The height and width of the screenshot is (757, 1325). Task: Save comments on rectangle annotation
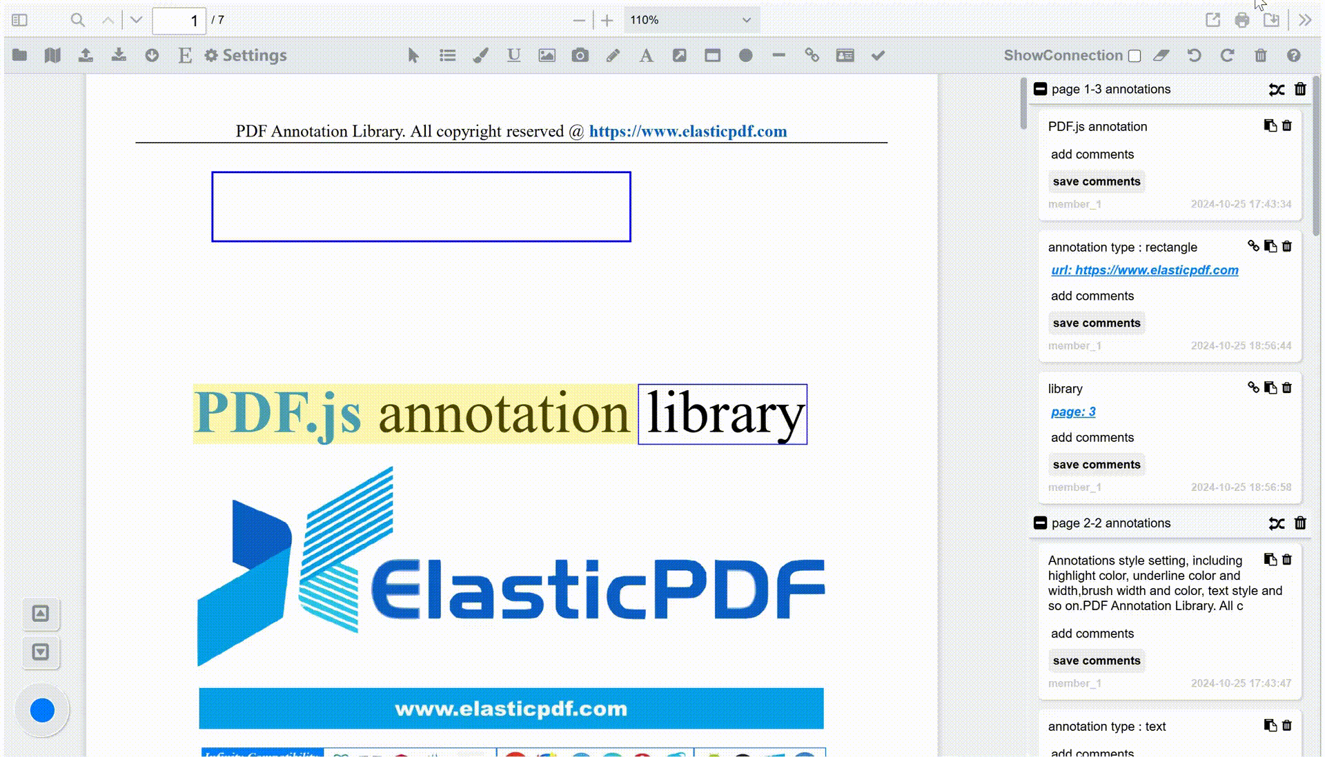click(x=1096, y=323)
